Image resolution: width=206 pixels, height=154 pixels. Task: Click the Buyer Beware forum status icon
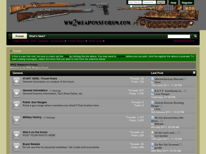16,147
